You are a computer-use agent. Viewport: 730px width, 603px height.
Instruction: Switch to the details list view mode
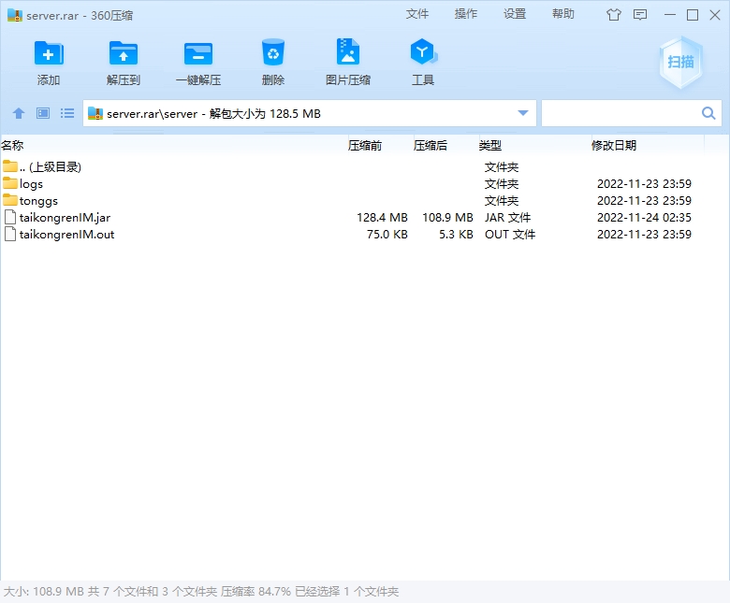click(x=67, y=113)
